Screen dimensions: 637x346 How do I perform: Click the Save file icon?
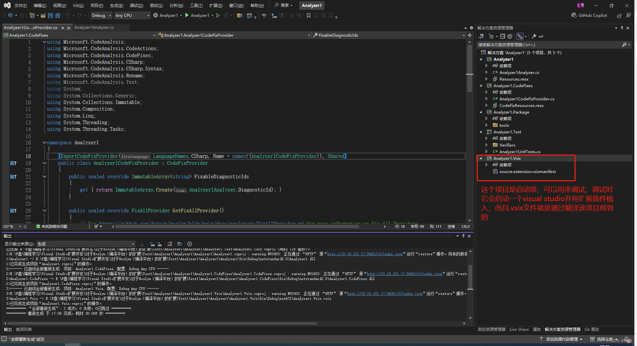coord(51,15)
